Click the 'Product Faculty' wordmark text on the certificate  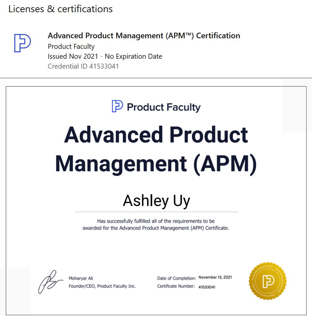coord(164,107)
